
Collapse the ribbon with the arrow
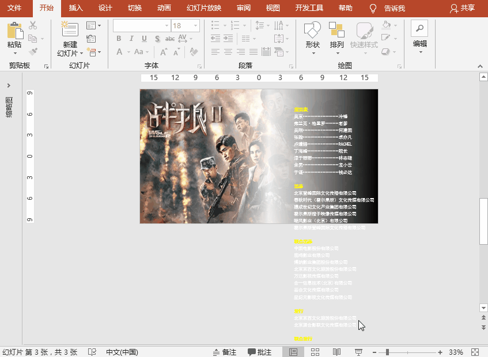click(x=480, y=66)
